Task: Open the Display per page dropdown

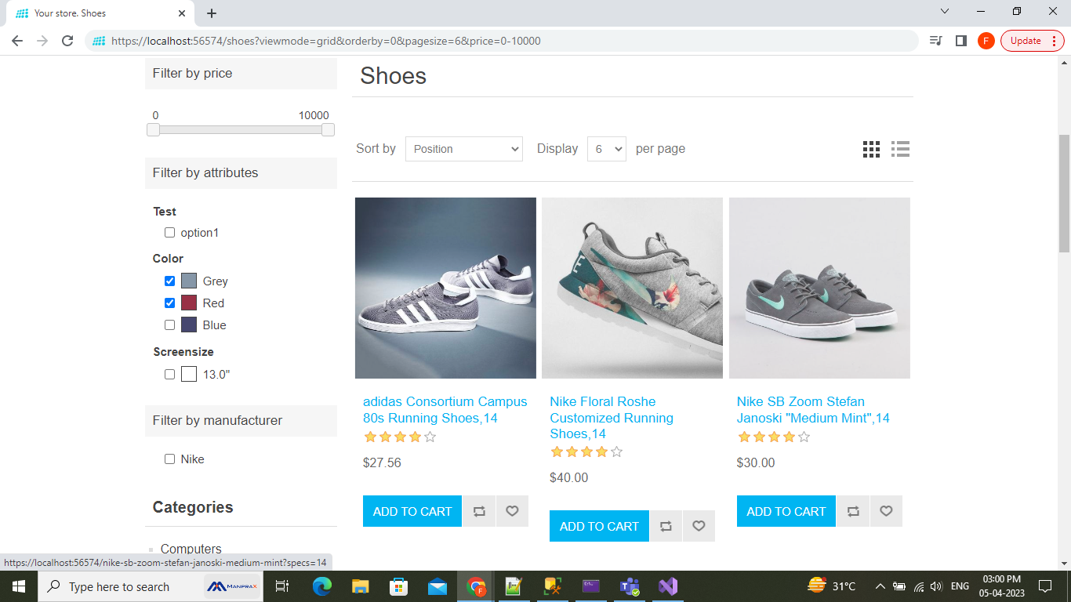Action: tap(606, 148)
